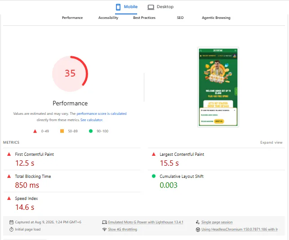This screenshot has width=289, height=240.
Task: Click the 0.003 value
Action: pos(169,185)
